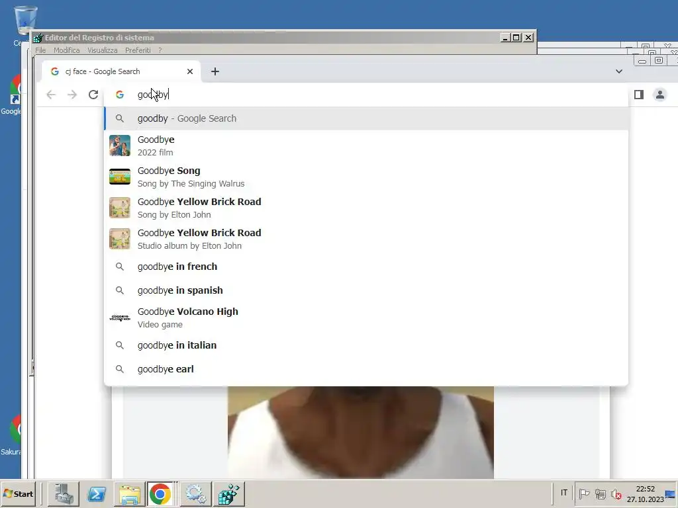The width and height of the screenshot is (678, 508).
Task: Switch to Registry Editor taskbar icon
Action: point(228,493)
